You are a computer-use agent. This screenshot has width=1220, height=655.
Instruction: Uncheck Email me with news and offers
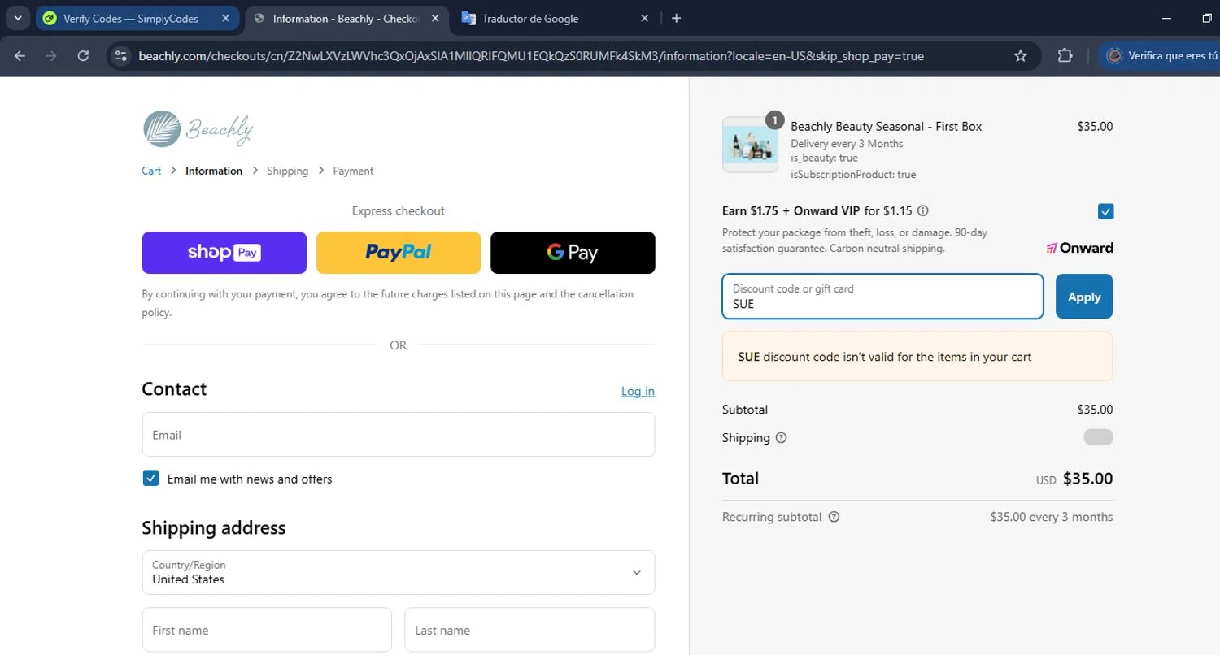tap(150, 478)
